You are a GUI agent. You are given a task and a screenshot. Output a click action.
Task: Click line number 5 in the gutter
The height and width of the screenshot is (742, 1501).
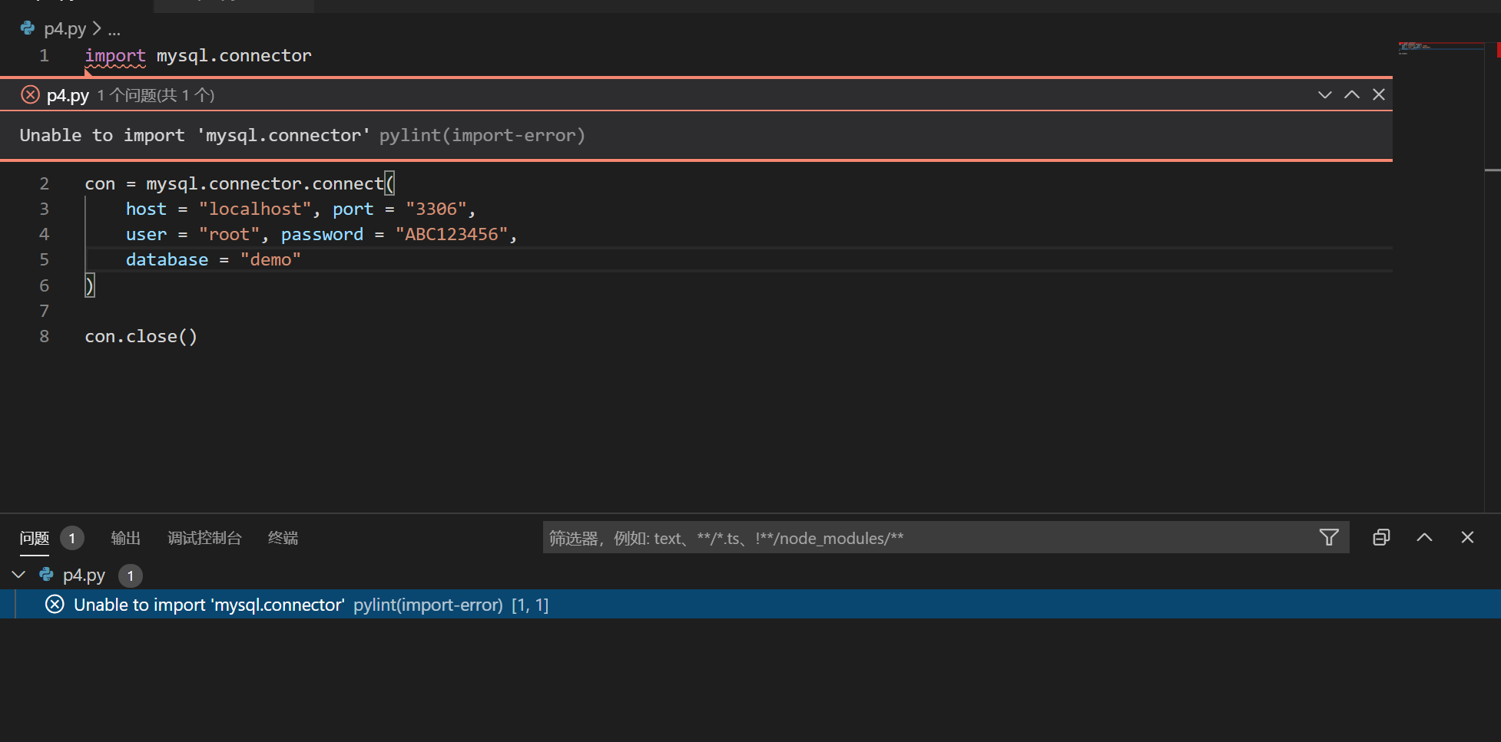pyautogui.click(x=45, y=259)
